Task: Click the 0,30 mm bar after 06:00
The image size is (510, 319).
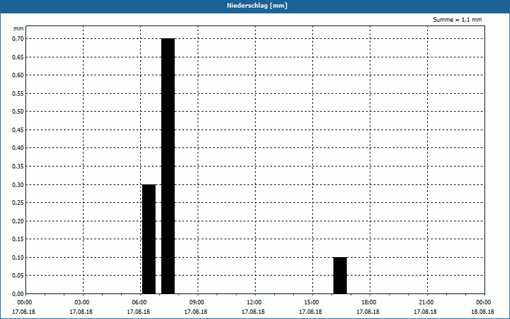Action: click(x=149, y=239)
